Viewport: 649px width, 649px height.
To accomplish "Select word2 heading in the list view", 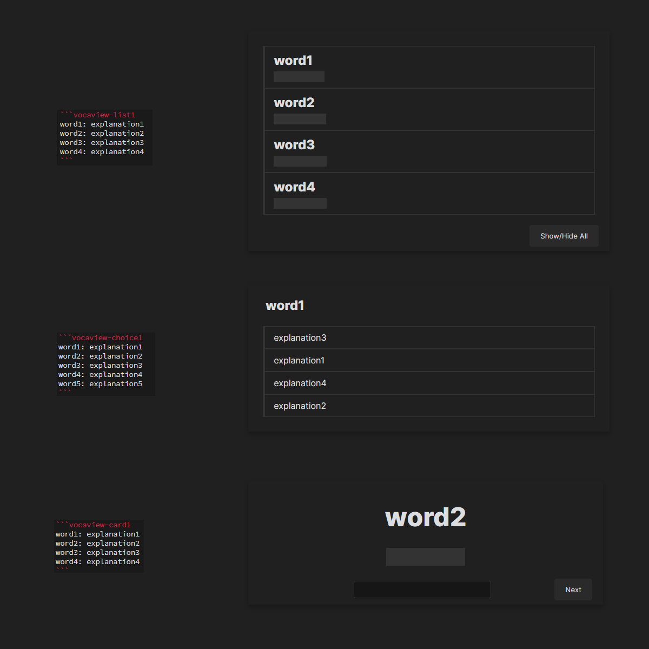I will [x=294, y=103].
